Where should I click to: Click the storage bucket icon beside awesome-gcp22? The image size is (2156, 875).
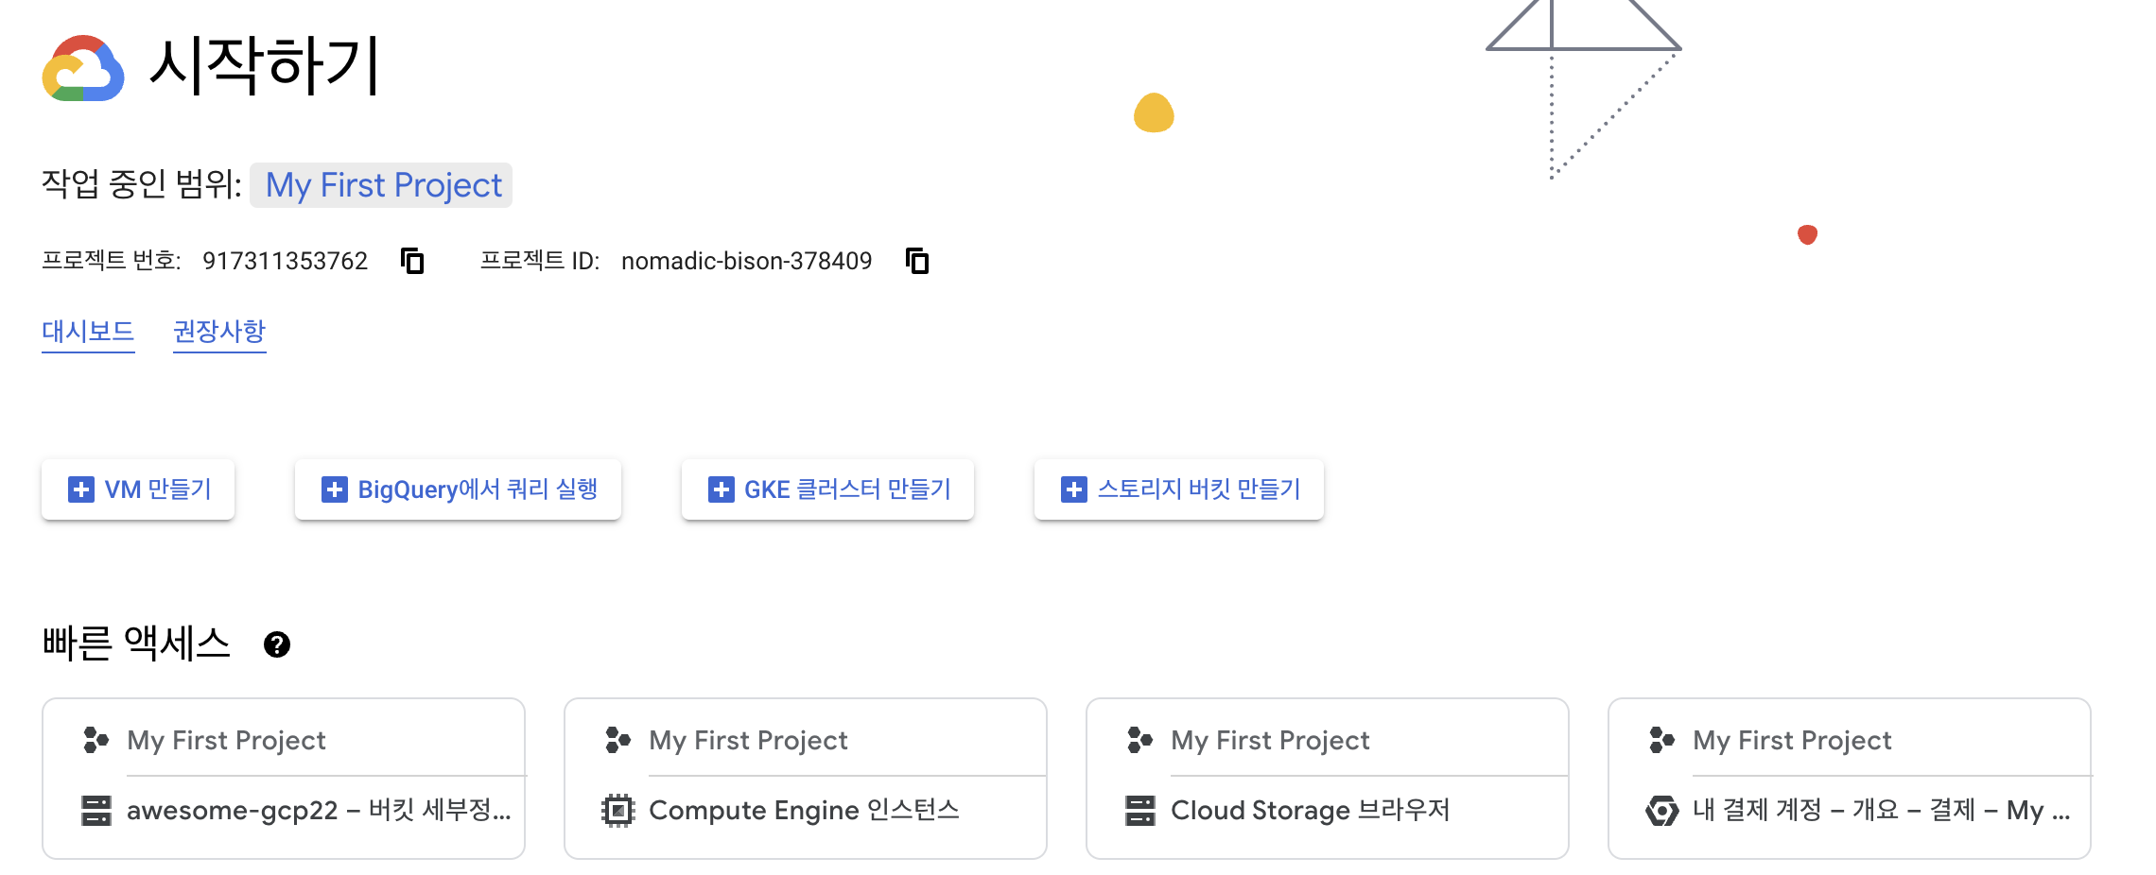pyautogui.click(x=96, y=811)
